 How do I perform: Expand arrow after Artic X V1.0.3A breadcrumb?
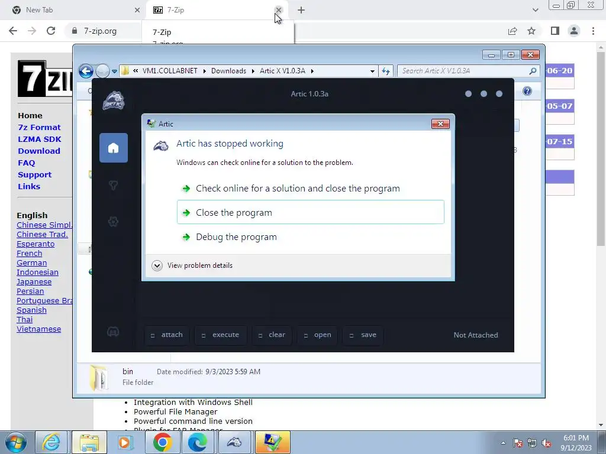point(312,71)
